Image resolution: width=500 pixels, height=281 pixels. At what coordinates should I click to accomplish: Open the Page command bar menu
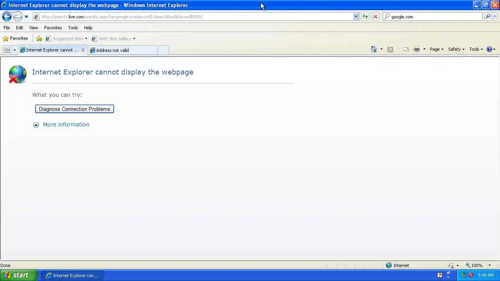coord(437,49)
